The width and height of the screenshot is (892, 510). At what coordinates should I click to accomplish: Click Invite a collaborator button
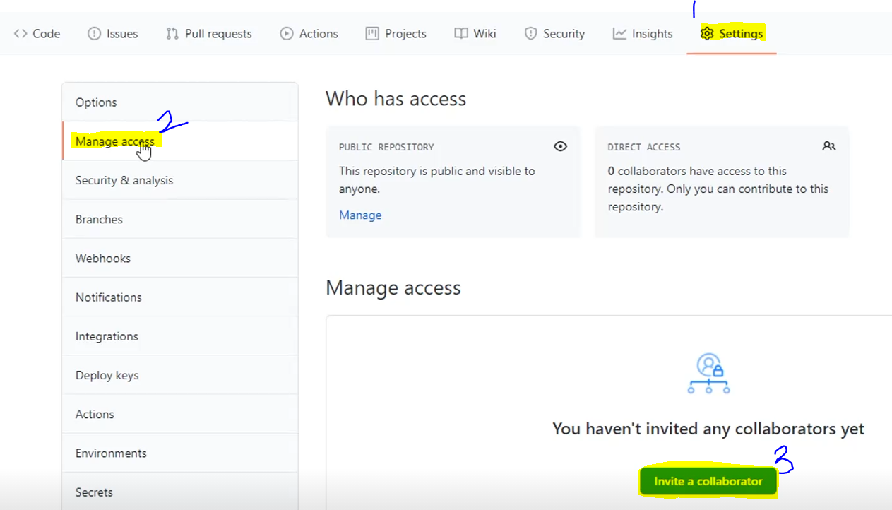[708, 481]
